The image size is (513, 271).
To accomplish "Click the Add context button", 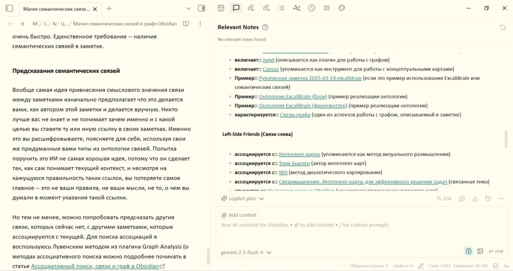I will point(239,215).
